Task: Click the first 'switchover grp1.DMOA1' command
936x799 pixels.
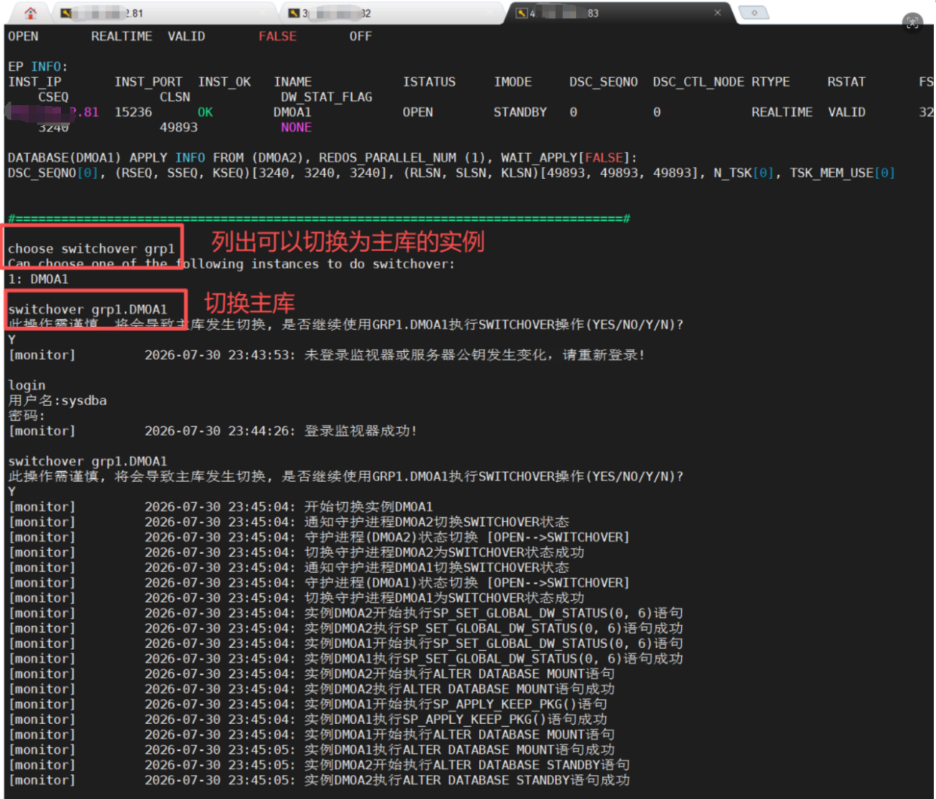Action: [87, 309]
